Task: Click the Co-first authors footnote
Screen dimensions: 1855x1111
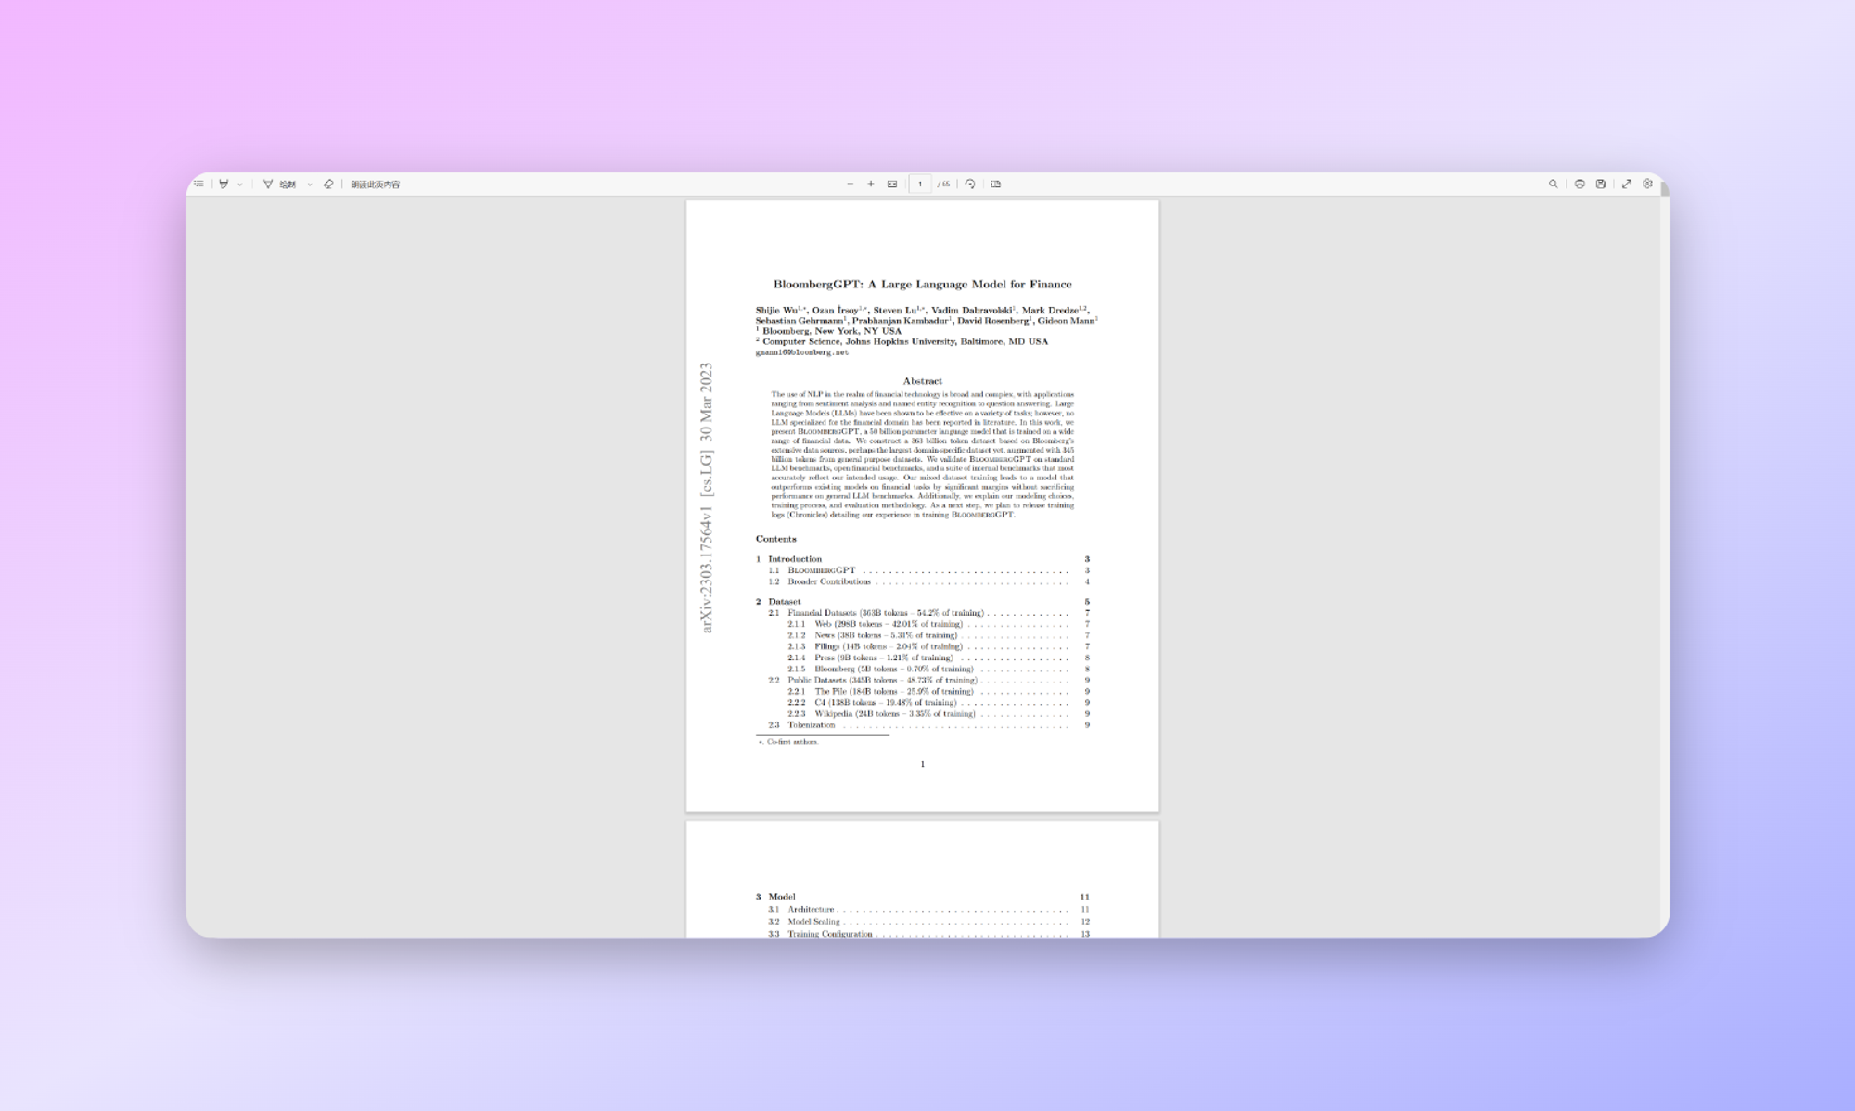Action: click(788, 742)
